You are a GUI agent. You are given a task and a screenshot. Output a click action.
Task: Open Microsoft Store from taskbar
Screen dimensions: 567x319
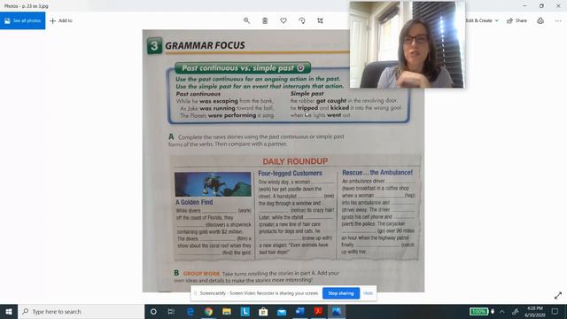263,311
